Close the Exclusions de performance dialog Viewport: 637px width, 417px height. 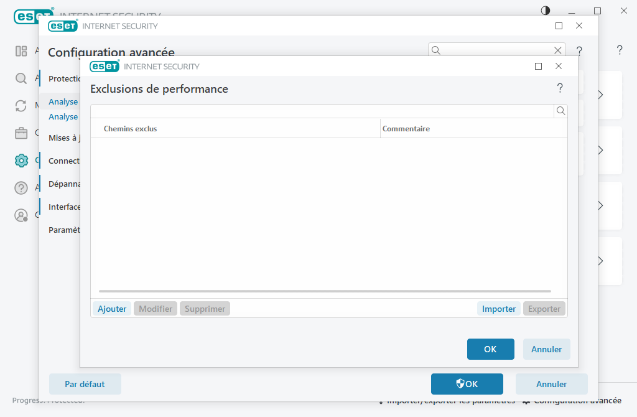click(x=559, y=66)
